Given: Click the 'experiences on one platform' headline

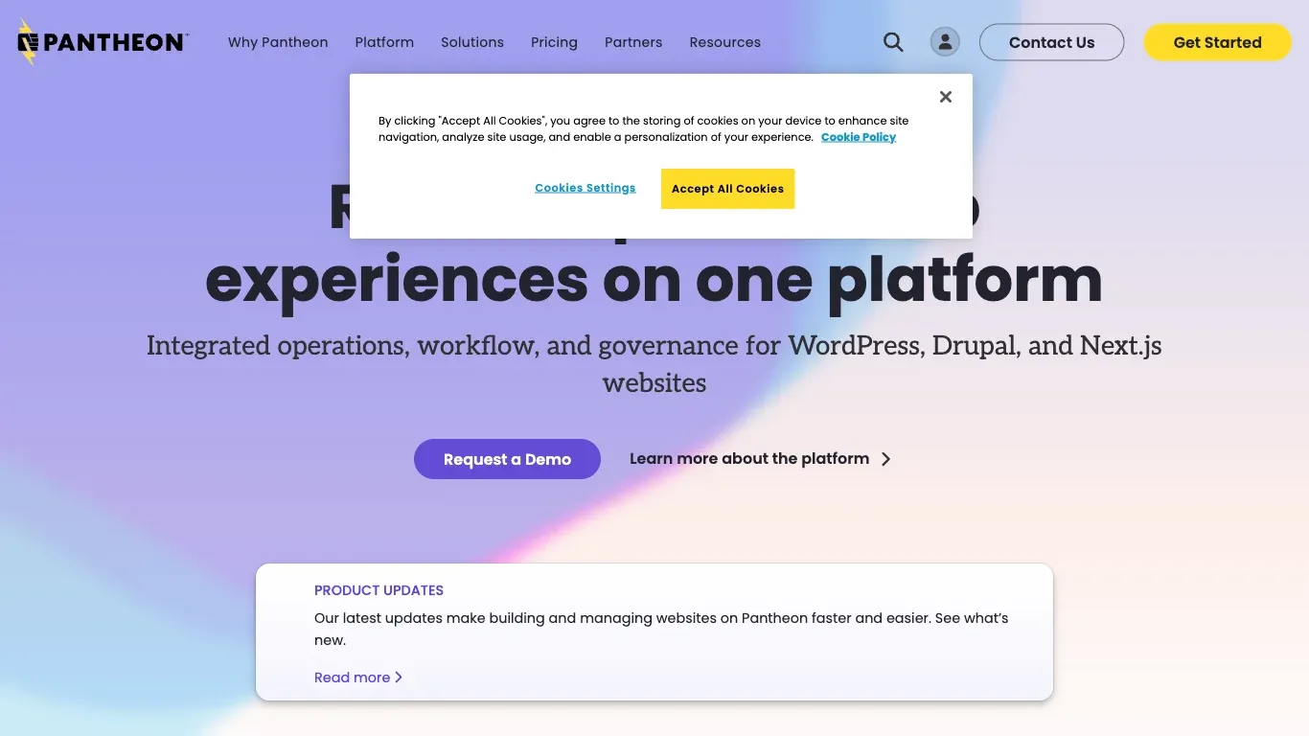Looking at the screenshot, I should pos(654,279).
